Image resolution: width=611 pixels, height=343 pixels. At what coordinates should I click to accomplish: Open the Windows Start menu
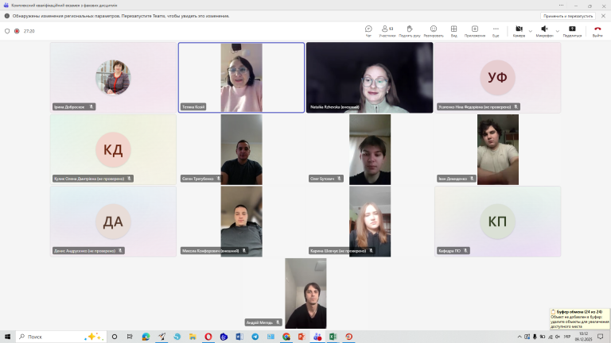(x=8, y=337)
